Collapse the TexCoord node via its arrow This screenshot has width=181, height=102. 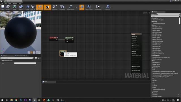point(57,38)
